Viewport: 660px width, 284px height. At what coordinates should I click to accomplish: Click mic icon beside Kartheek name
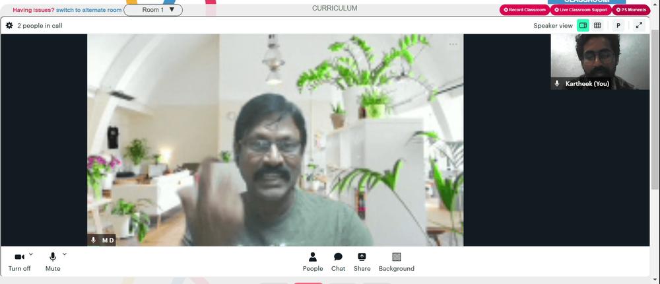[x=557, y=83]
